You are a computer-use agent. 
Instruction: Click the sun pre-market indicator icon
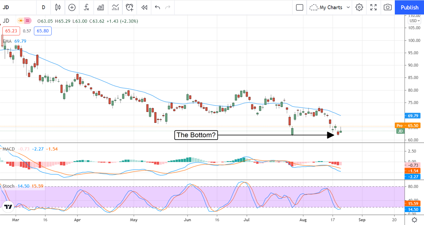20,21
